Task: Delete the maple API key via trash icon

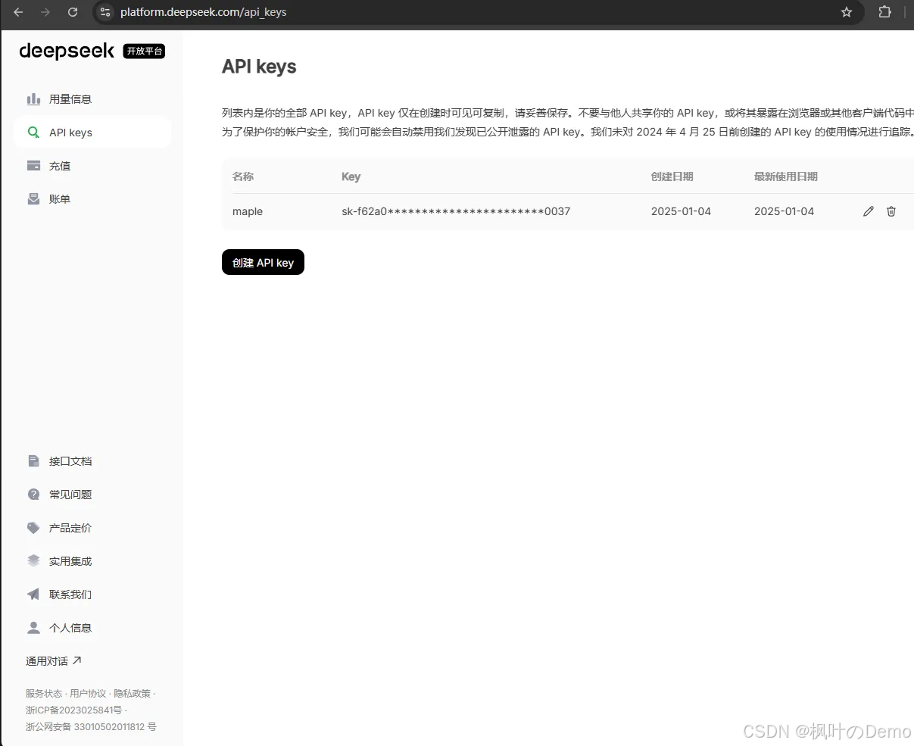Action: [891, 211]
